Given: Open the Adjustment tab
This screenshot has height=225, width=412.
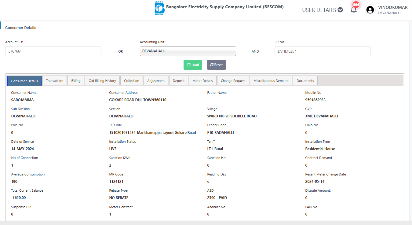Looking at the screenshot, I should pyautogui.click(x=156, y=81).
